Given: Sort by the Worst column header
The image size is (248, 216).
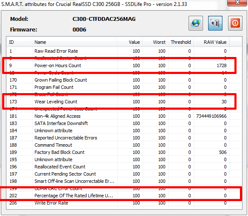Looking at the screenshot, I should [x=155, y=42].
